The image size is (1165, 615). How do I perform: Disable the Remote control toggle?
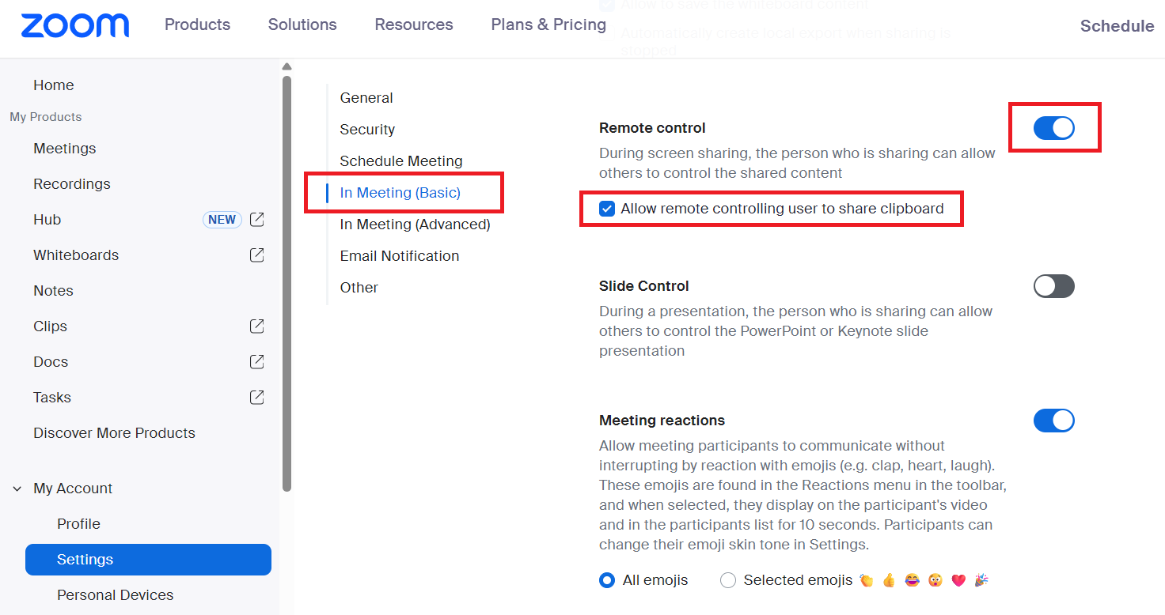tap(1054, 127)
